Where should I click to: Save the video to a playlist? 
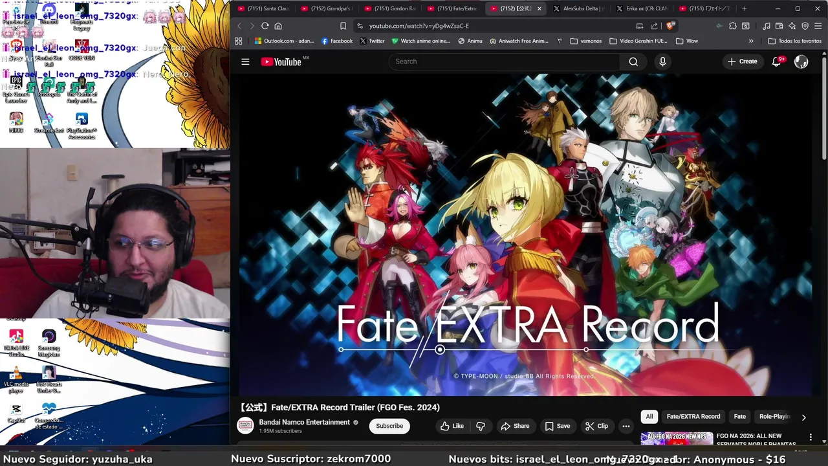tap(557, 426)
